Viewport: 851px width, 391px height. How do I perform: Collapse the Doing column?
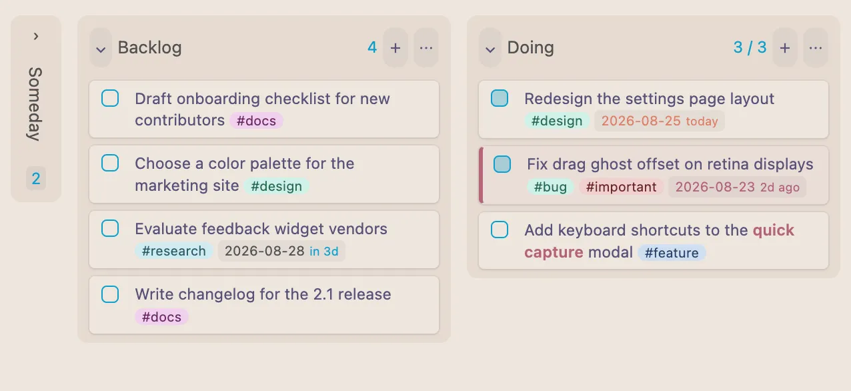(x=490, y=48)
